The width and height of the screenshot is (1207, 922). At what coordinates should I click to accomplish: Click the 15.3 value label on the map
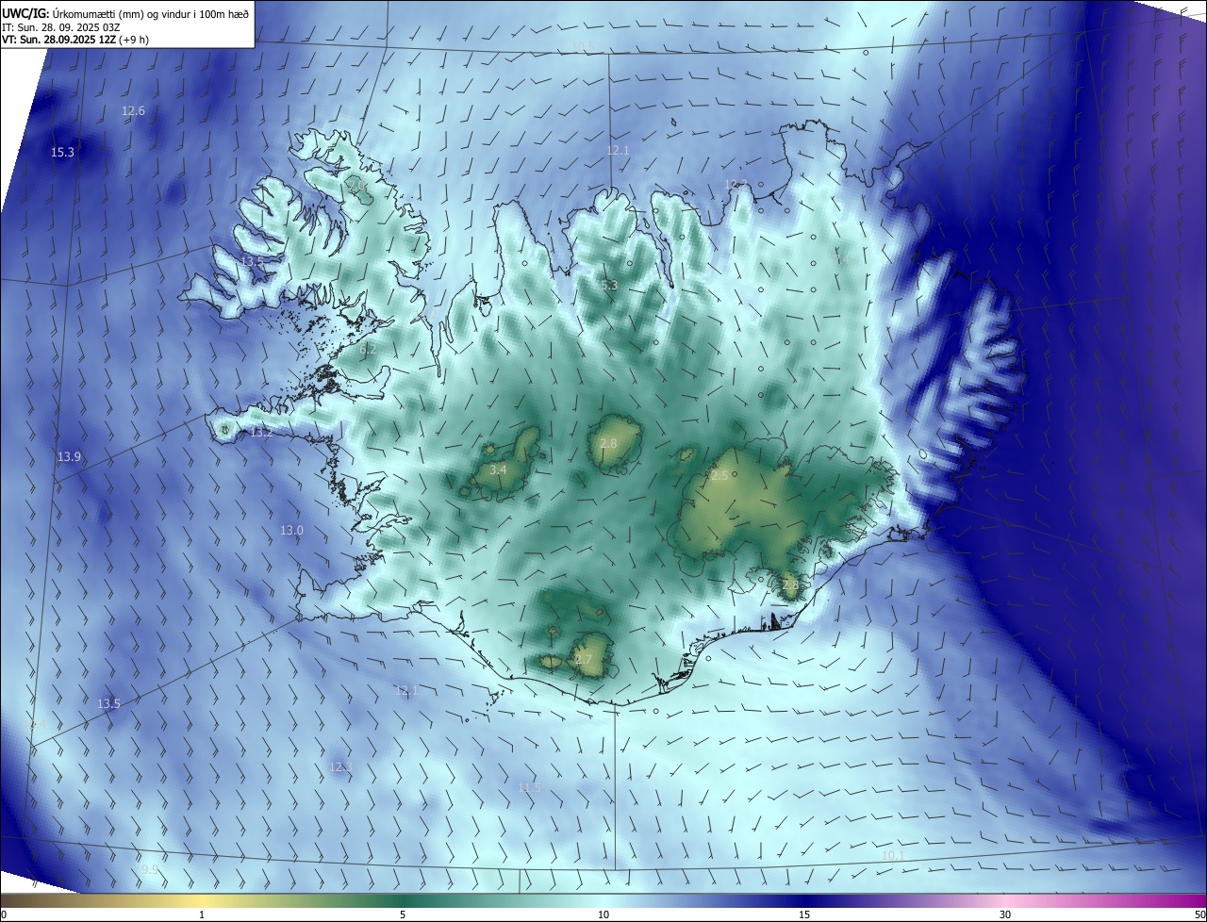tap(62, 152)
